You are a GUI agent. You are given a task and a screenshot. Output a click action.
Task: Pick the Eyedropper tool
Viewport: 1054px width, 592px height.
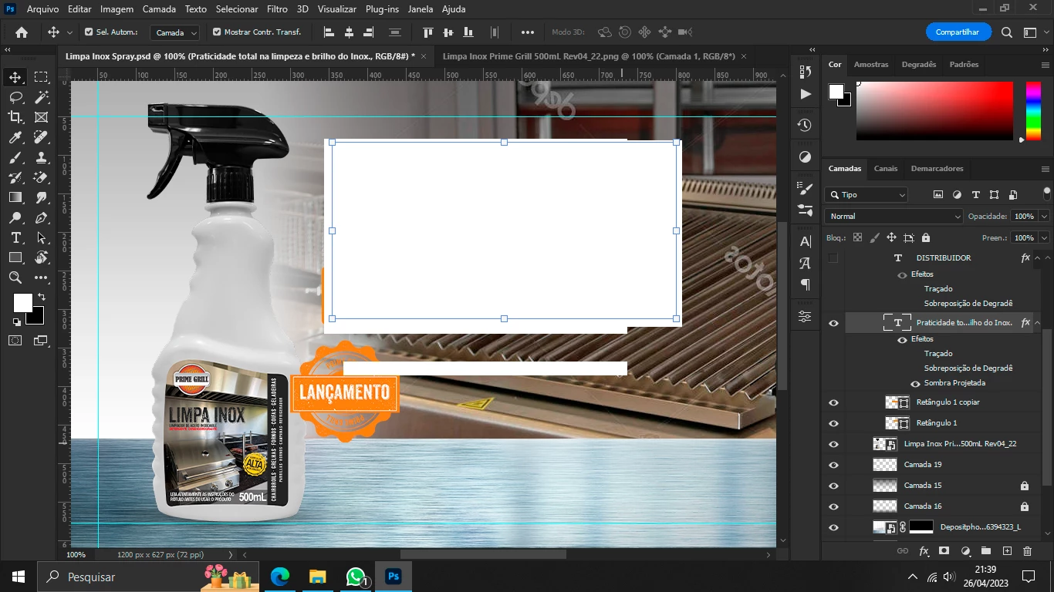(15, 137)
